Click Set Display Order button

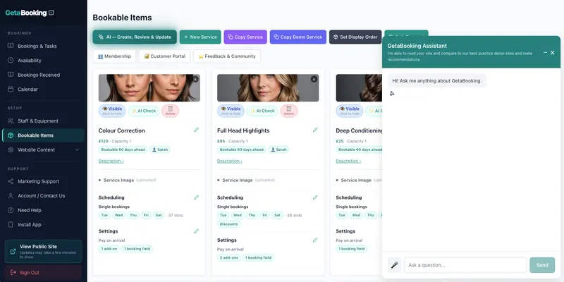pyautogui.click(x=355, y=37)
